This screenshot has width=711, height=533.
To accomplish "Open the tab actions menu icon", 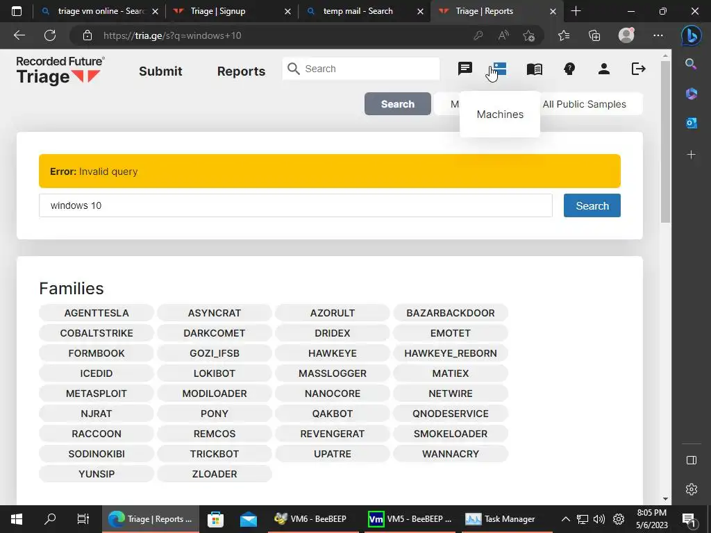I will tap(17, 11).
